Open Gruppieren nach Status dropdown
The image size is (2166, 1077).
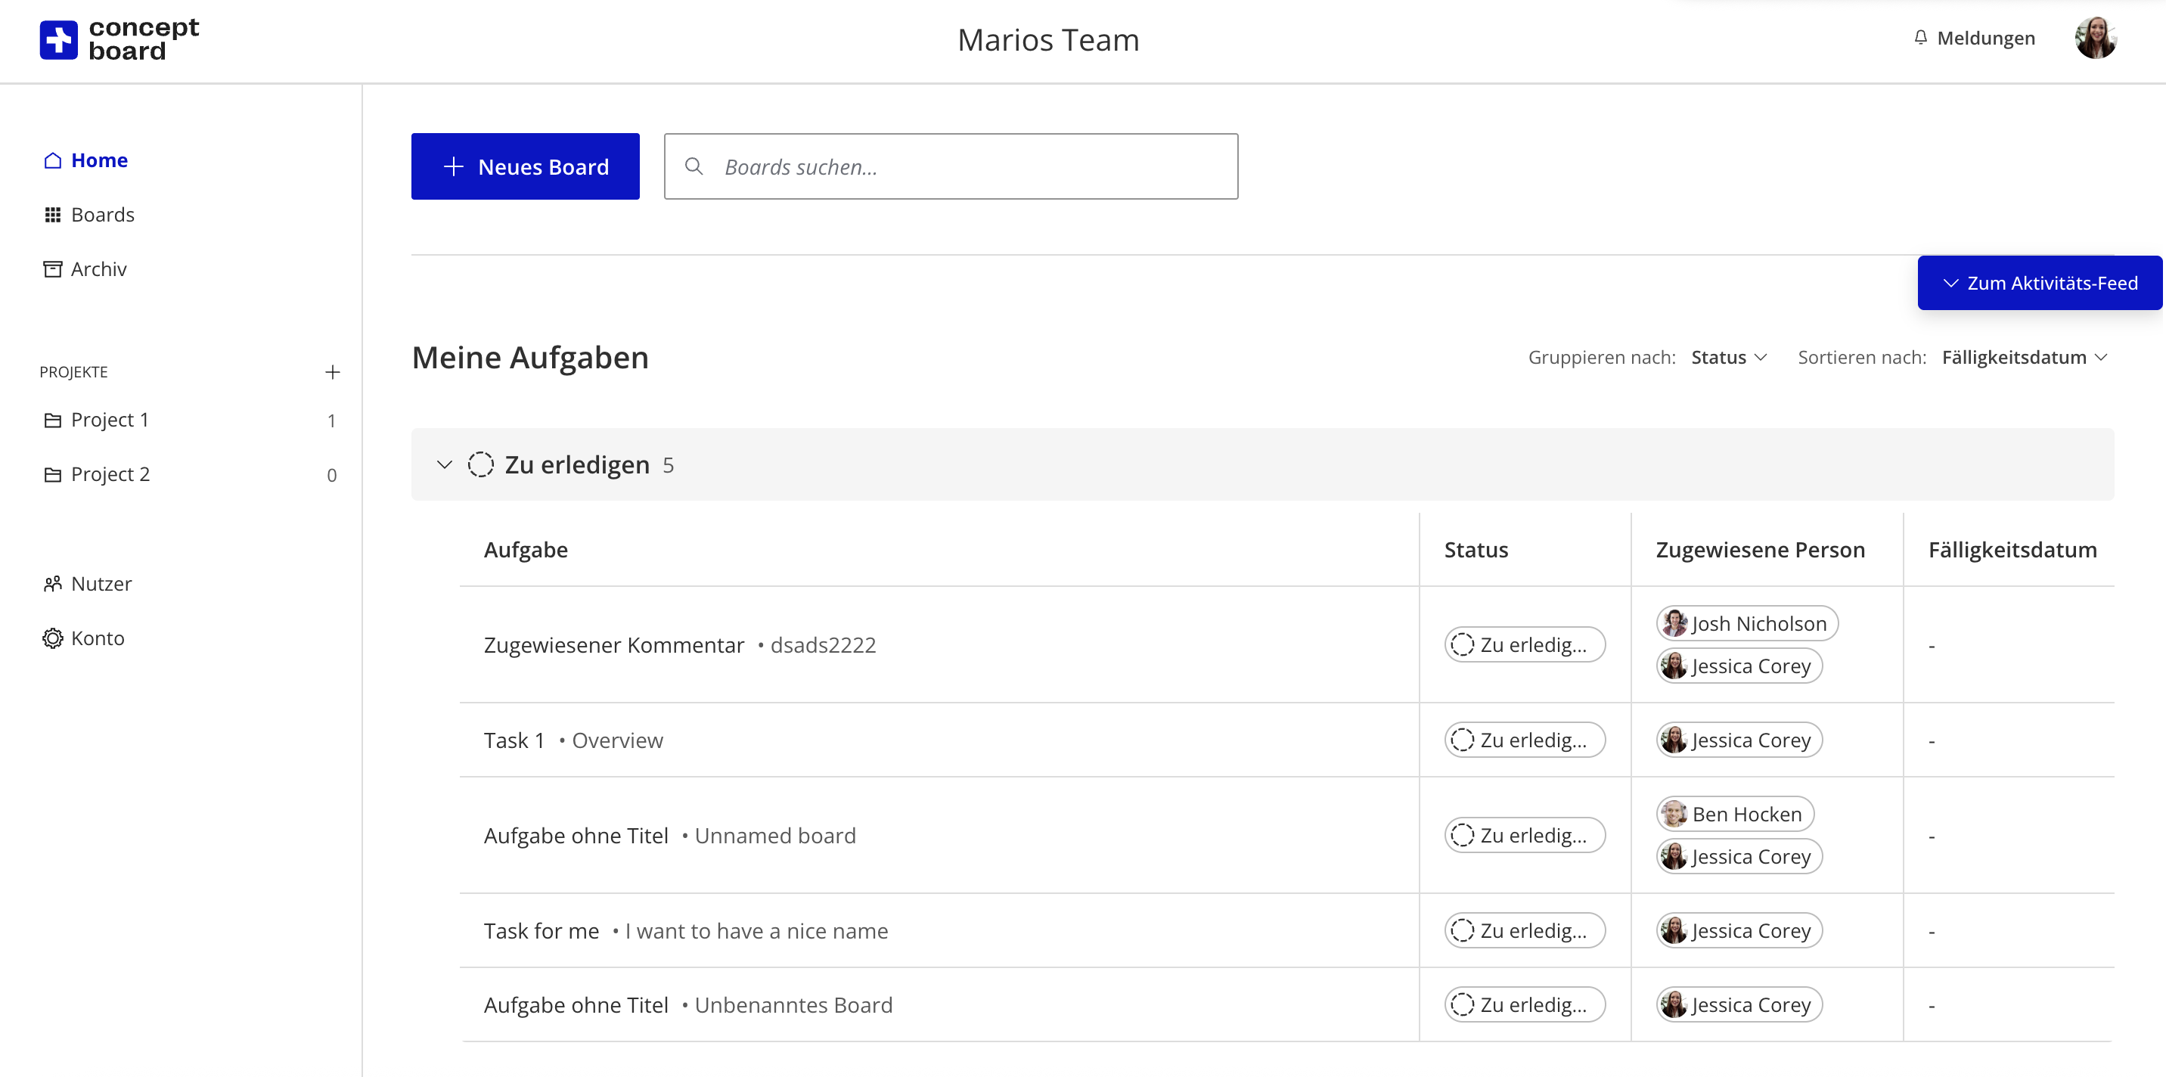[1729, 357]
